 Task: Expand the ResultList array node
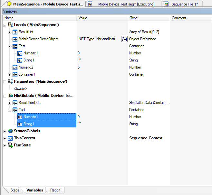9,32
